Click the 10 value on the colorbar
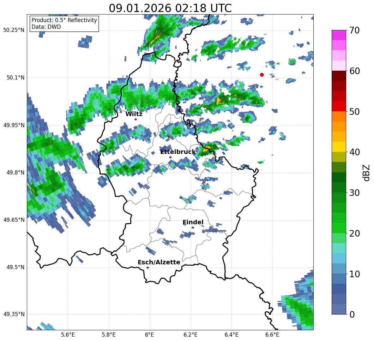This screenshot has width=374, height=341. pos(354,274)
